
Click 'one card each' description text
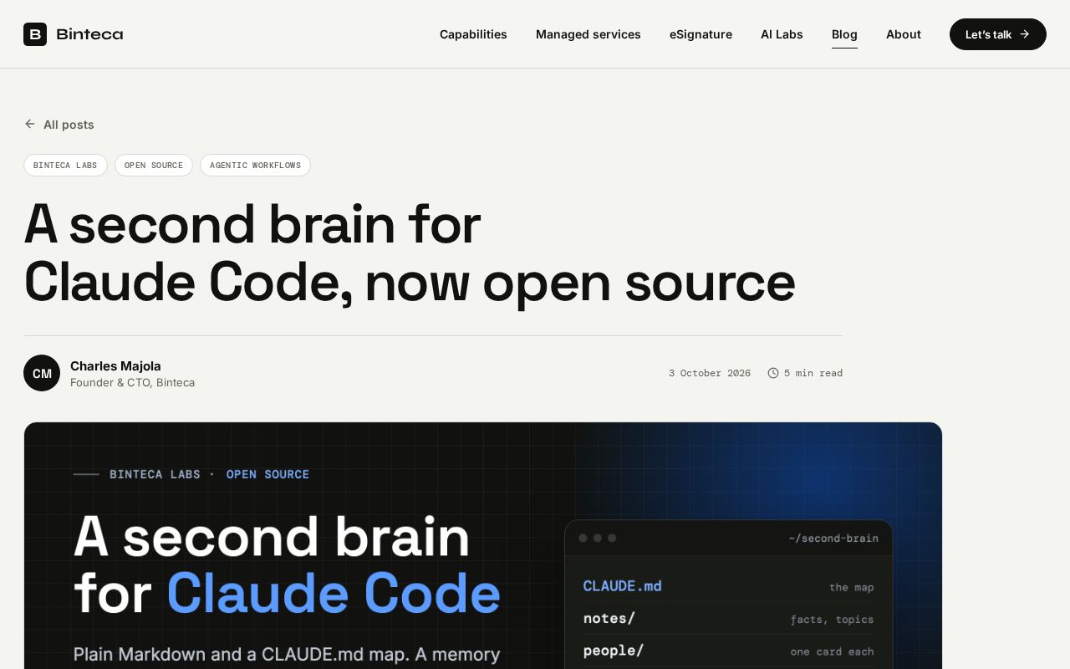click(x=832, y=651)
